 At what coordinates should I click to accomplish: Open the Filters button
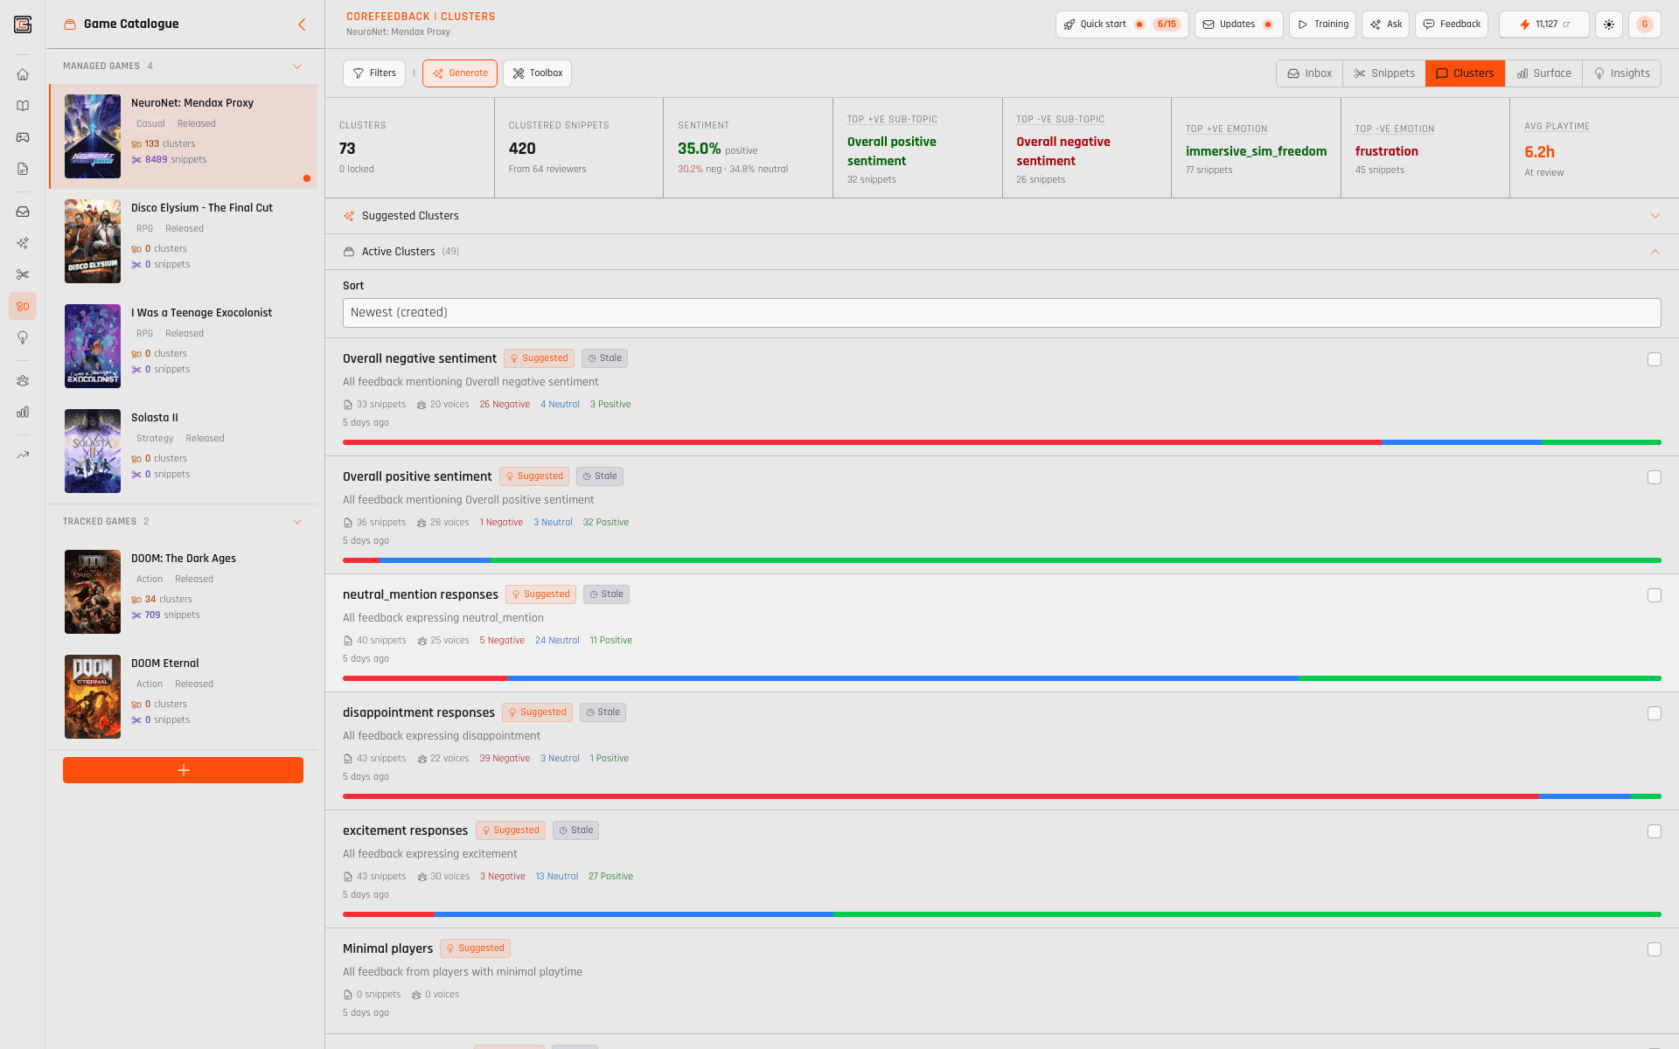(x=374, y=73)
